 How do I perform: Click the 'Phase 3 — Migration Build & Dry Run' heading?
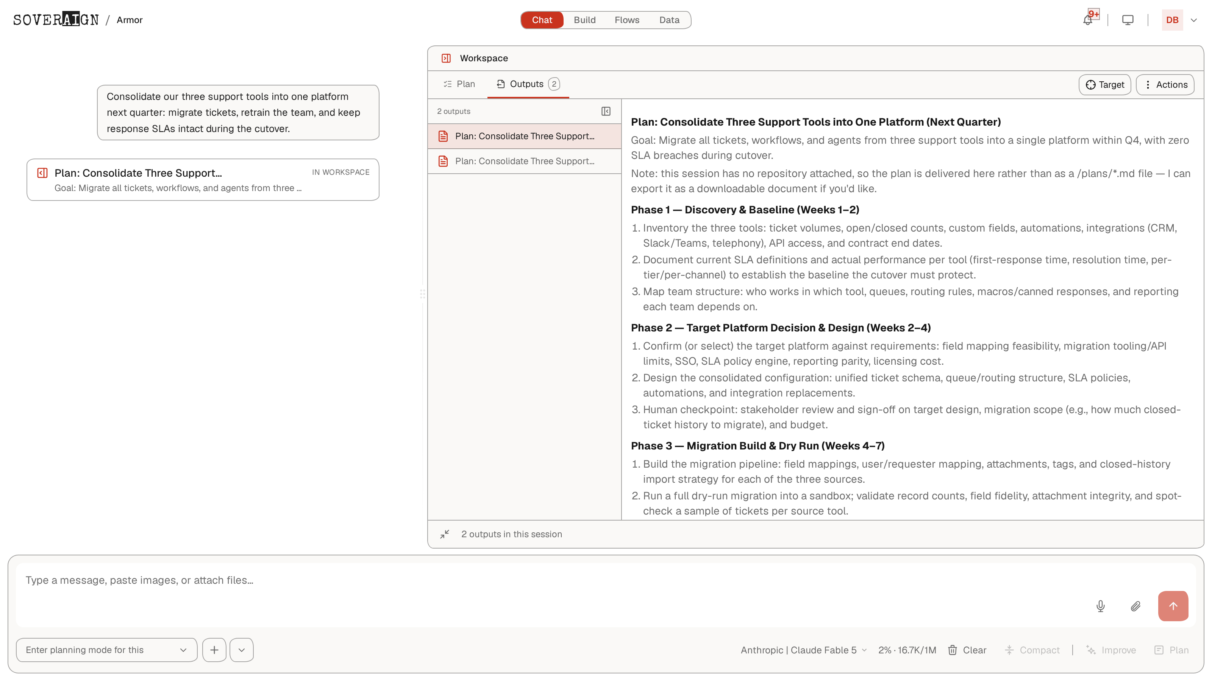pyautogui.click(x=757, y=446)
